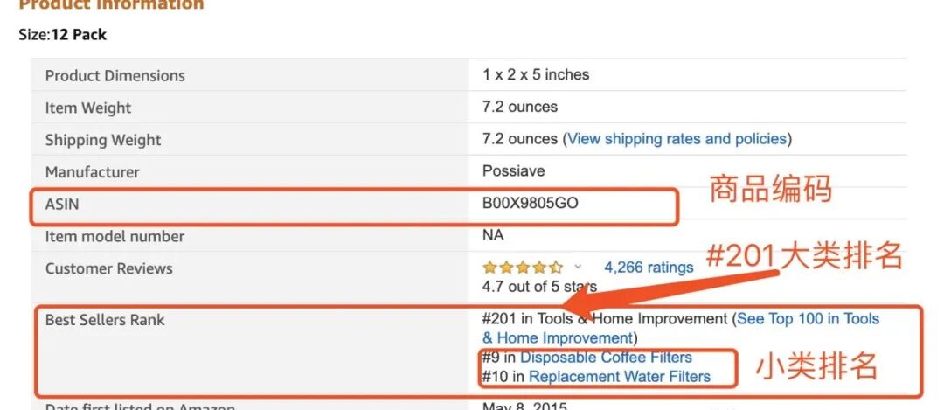Click the ASIN value B00X9805GO
This screenshot has height=410, width=944.
click(x=530, y=204)
